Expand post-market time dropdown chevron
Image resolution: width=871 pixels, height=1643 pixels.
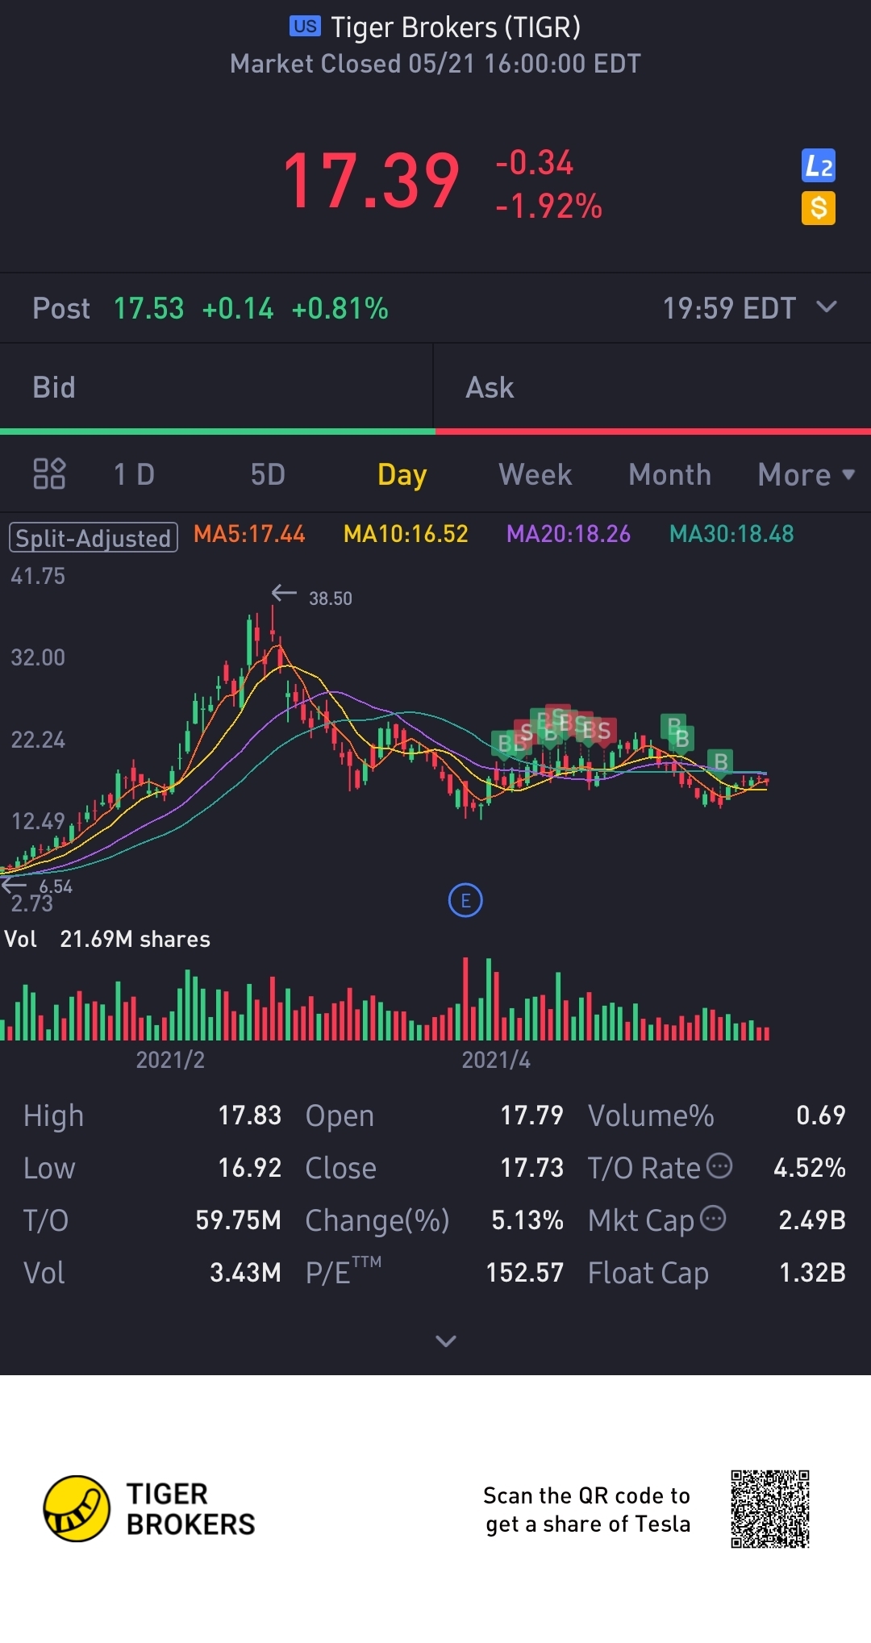pyautogui.click(x=827, y=306)
